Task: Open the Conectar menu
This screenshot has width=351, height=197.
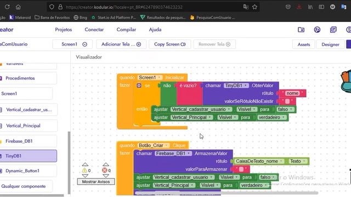Action: [x=94, y=30]
